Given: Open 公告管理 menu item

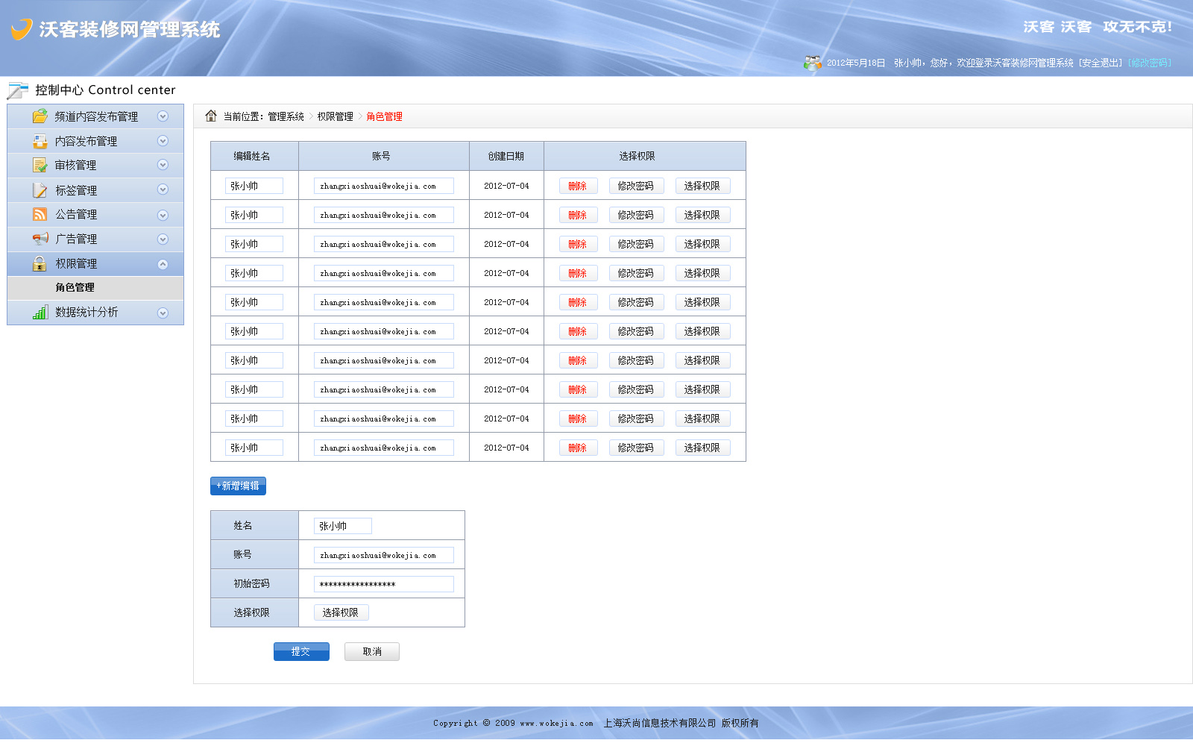Looking at the screenshot, I should click(x=95, y=214).
